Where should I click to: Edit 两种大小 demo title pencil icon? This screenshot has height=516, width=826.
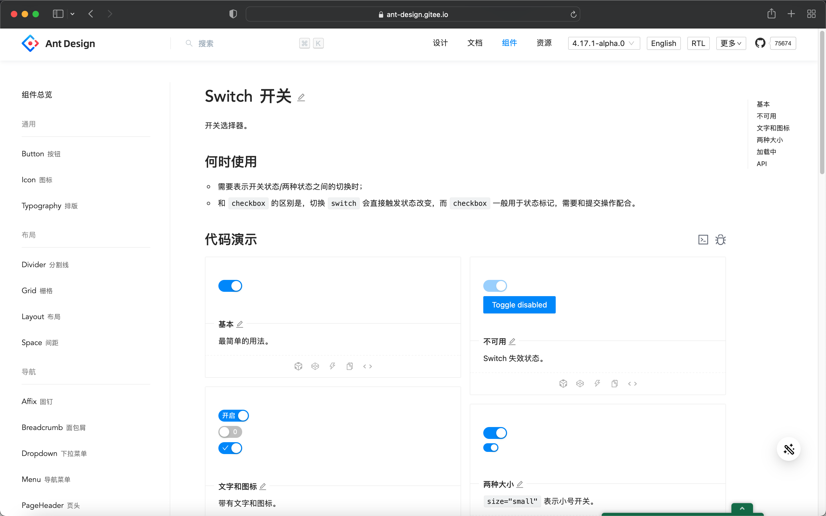pos(520,484)
